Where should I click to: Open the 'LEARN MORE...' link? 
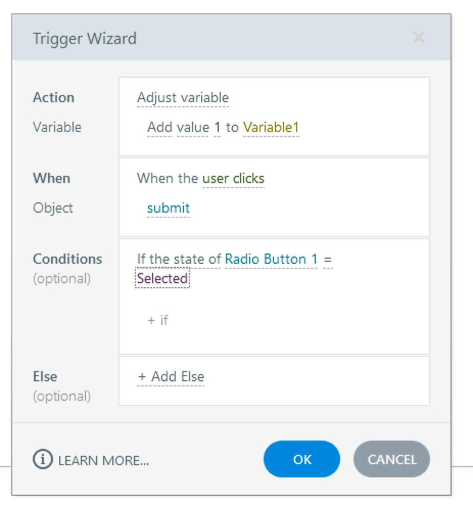click(x=103, y=461)
